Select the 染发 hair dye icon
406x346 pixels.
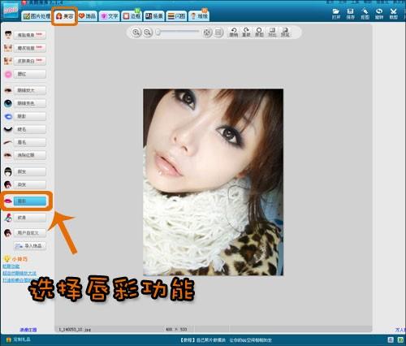click(8, 184)
